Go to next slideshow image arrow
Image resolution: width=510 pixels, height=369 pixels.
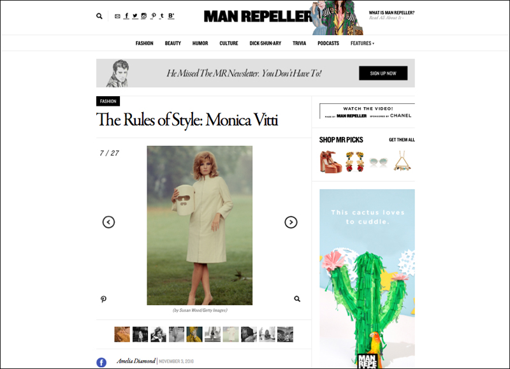(x=291, y=222)
